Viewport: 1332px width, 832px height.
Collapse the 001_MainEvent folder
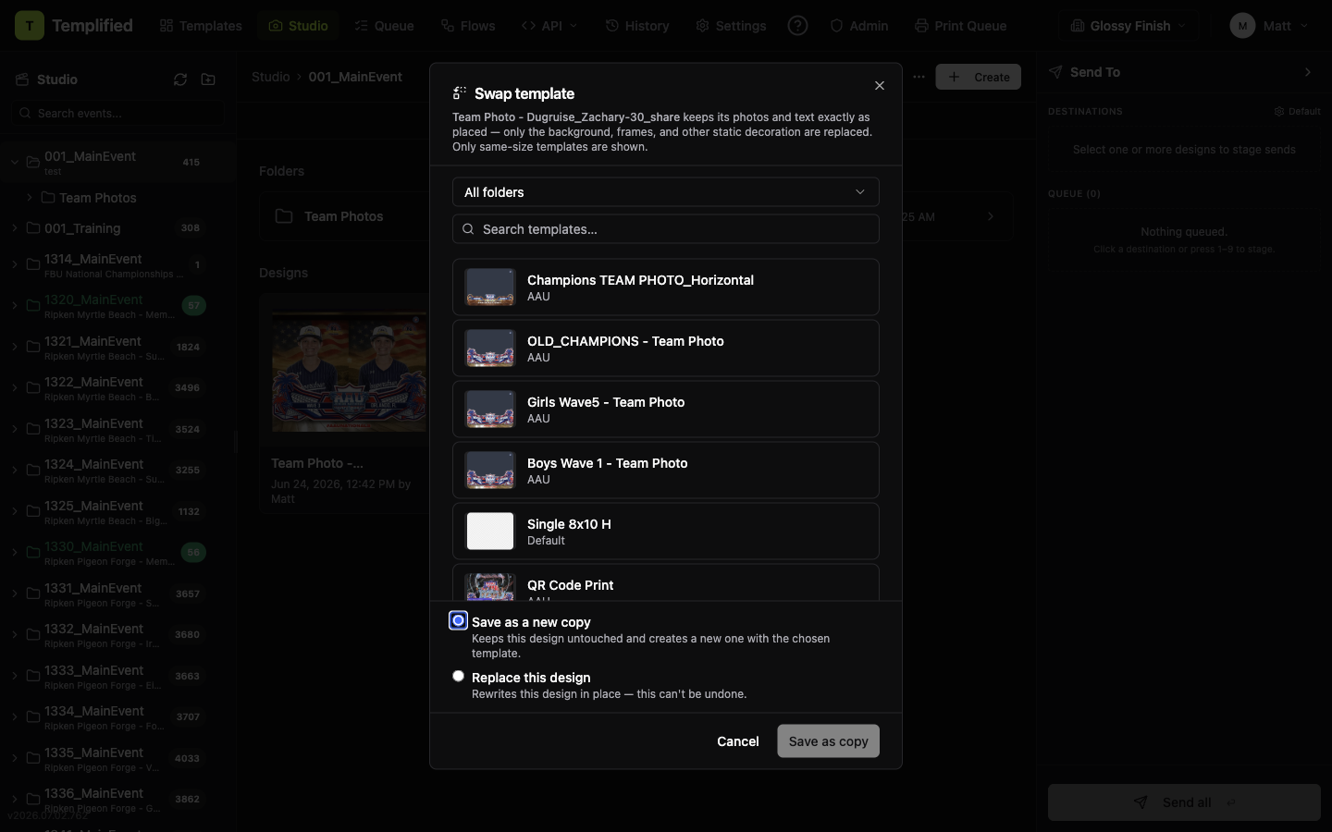14,162
